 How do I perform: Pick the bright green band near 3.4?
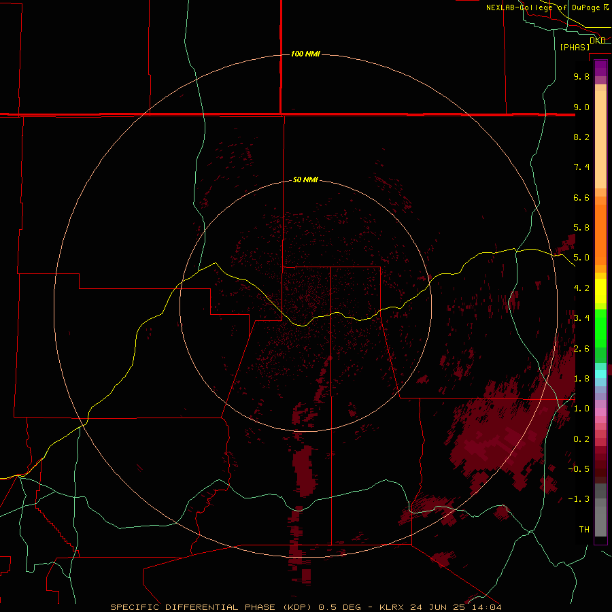(x=600, y=328)
